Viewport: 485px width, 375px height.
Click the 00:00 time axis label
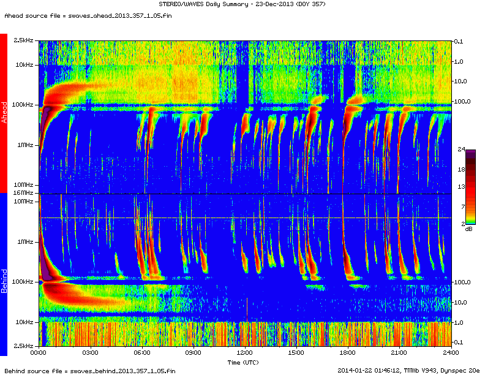tap(39, 354)
